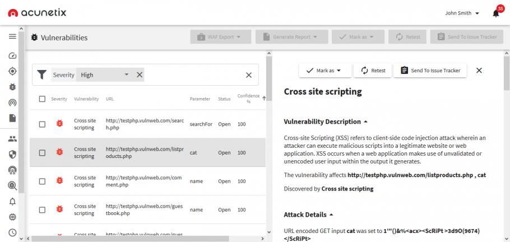The image size is (510, 242).
Task: Click Retest in the top toolbar
Action: point(408,37)
